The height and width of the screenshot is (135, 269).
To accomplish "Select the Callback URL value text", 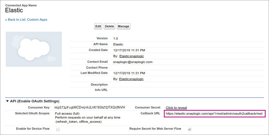I will point(214,114).
